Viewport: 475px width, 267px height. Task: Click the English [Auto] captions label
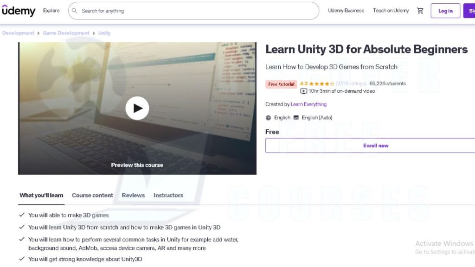(317, 118)
